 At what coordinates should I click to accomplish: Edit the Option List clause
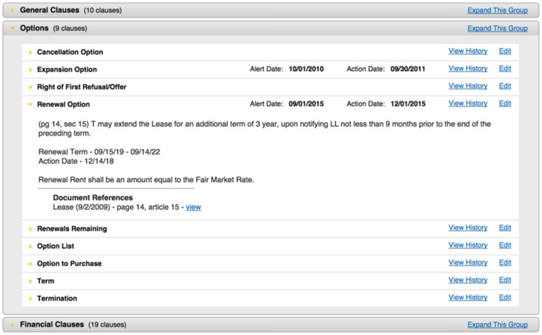[505, 245]
